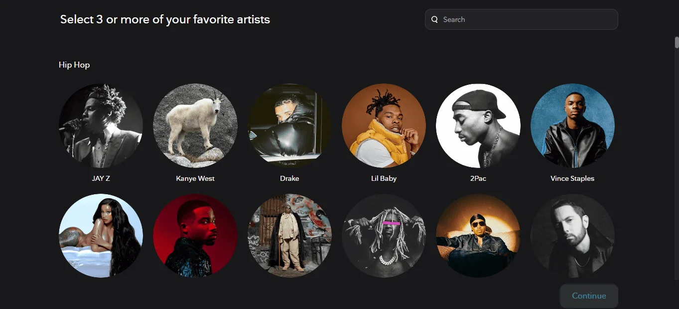Select the artist wearing sunglasses on a couch

point(478,235)
